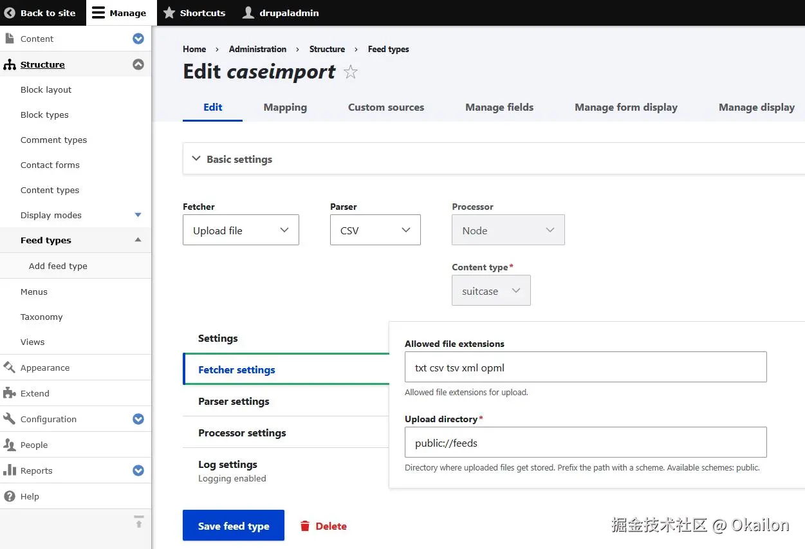Select the Parser settings vertical tab
This screenshot has height=549, width=805.
(286, 401)
